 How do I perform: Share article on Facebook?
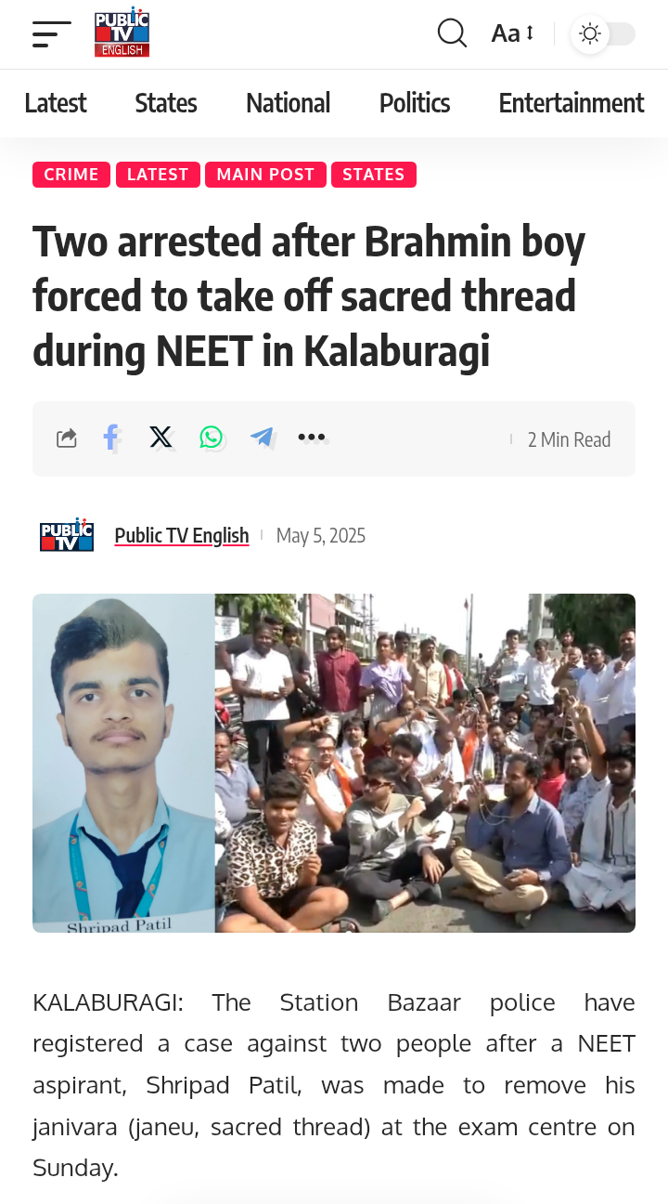(x=111, y=438)
